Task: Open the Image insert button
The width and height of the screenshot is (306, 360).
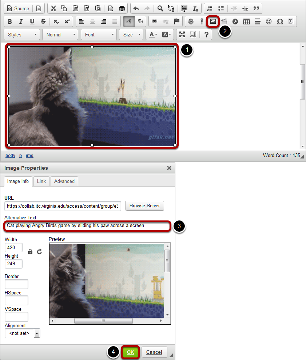Action: tap(213, 21)
